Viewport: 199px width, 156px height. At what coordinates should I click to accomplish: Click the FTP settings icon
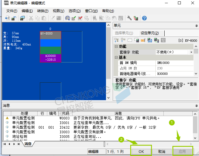pos(143,40)
